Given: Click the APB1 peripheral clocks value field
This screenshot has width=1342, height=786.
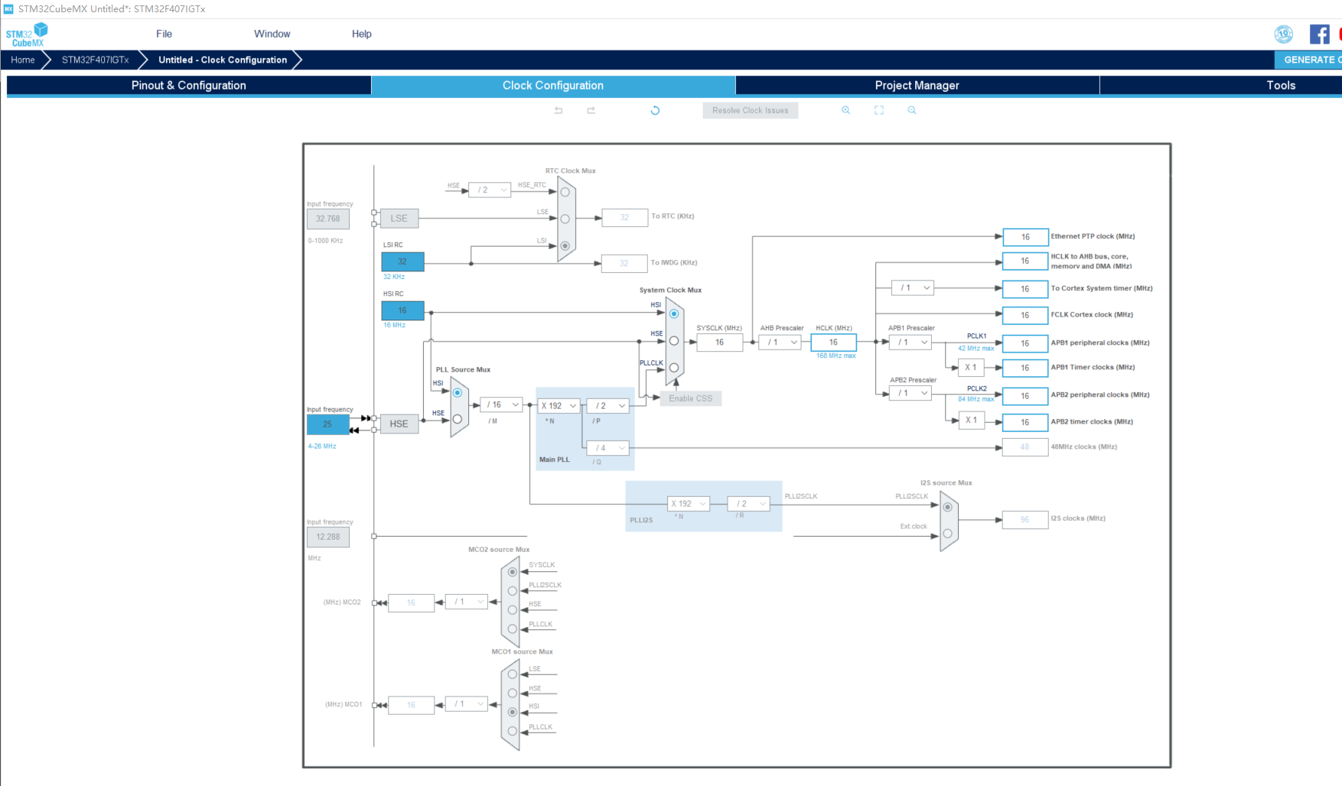Looking at the screenshot, I should 1025,343.
